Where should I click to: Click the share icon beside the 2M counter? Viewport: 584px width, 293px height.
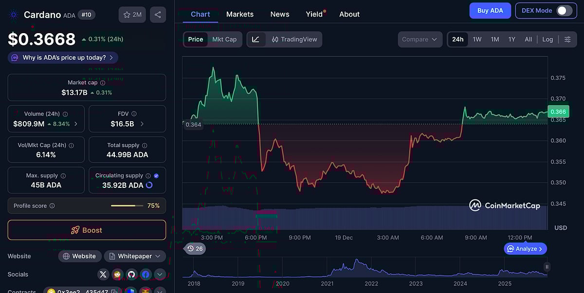(x=158, y=15)
